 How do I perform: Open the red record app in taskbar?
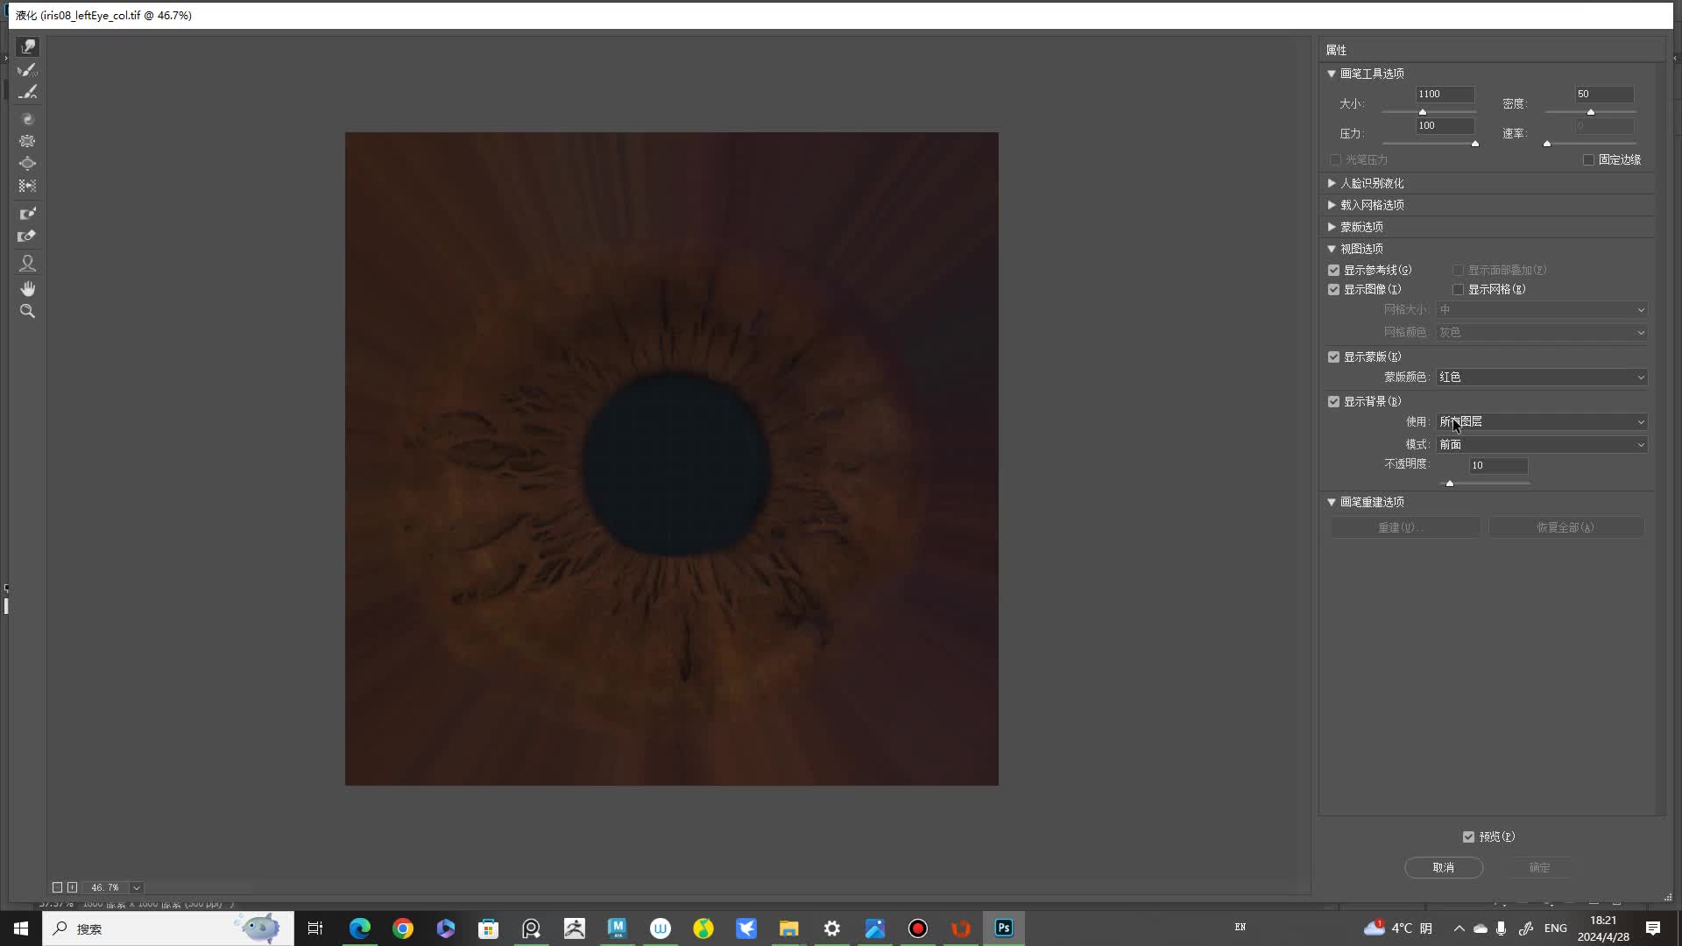(x=918, y=928)
